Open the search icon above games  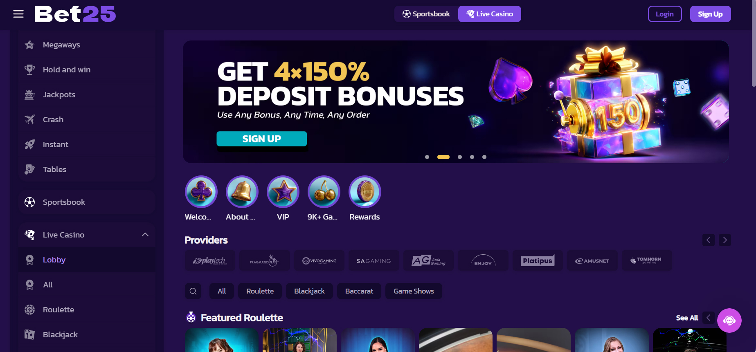coord(193,291)
